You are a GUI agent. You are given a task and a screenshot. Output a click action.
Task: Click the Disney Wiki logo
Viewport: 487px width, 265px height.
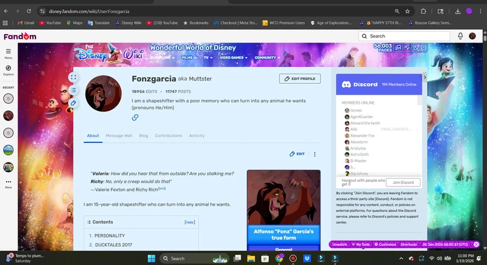tap(109, 54)
